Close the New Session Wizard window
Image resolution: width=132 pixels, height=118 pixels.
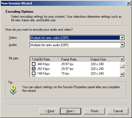click(x=128, y=3)
